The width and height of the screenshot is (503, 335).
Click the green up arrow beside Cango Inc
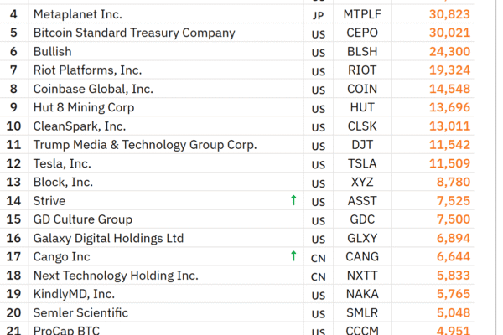[293, 256]
